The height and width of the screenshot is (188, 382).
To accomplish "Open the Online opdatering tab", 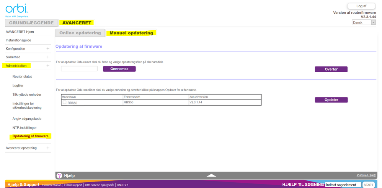I will point(80,33).
